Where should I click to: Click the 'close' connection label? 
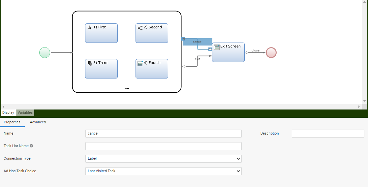tap(255, 50)
